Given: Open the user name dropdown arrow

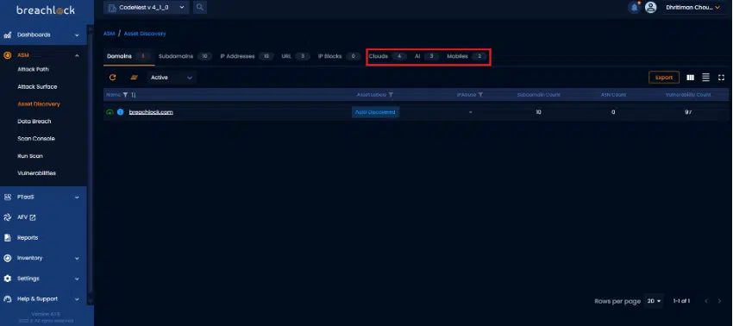Looking at the screenshot, I should point(717,8).
